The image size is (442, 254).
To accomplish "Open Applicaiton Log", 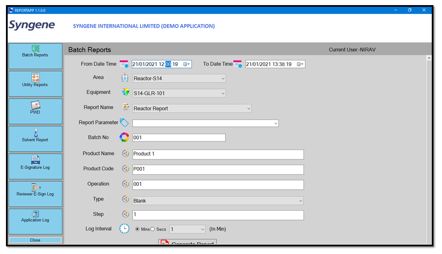I will [x=35, y=221].
